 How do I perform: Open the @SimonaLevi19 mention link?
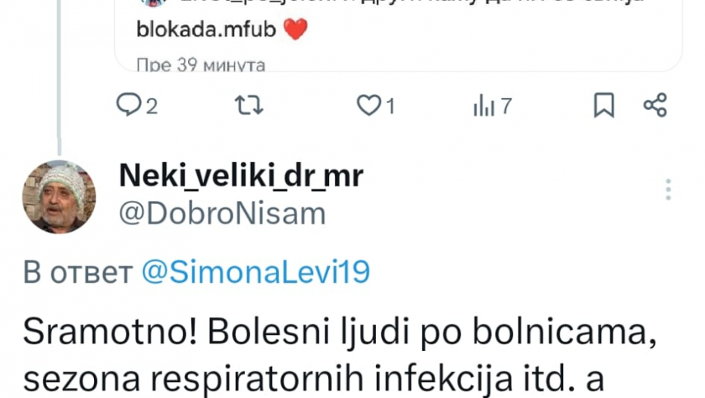tap(255, 271)
